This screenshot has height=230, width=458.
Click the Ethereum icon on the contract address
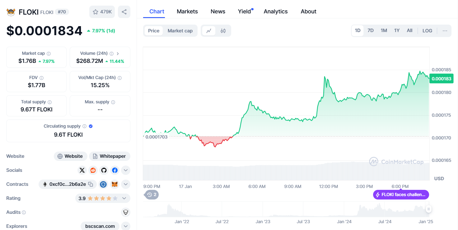coord(44,184)
